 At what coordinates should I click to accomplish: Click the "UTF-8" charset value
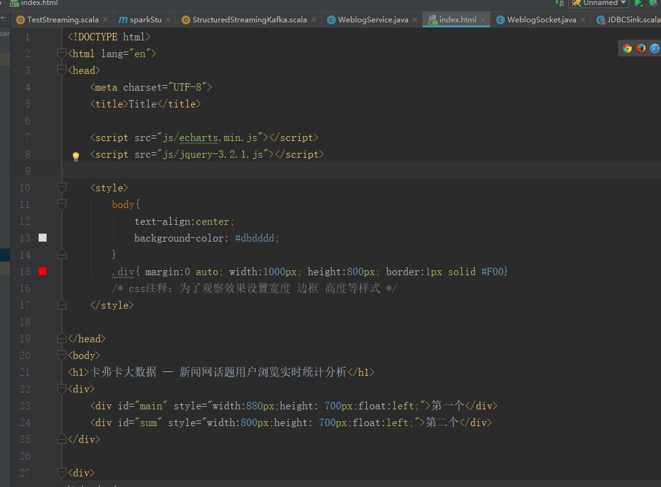pos(187,87)
